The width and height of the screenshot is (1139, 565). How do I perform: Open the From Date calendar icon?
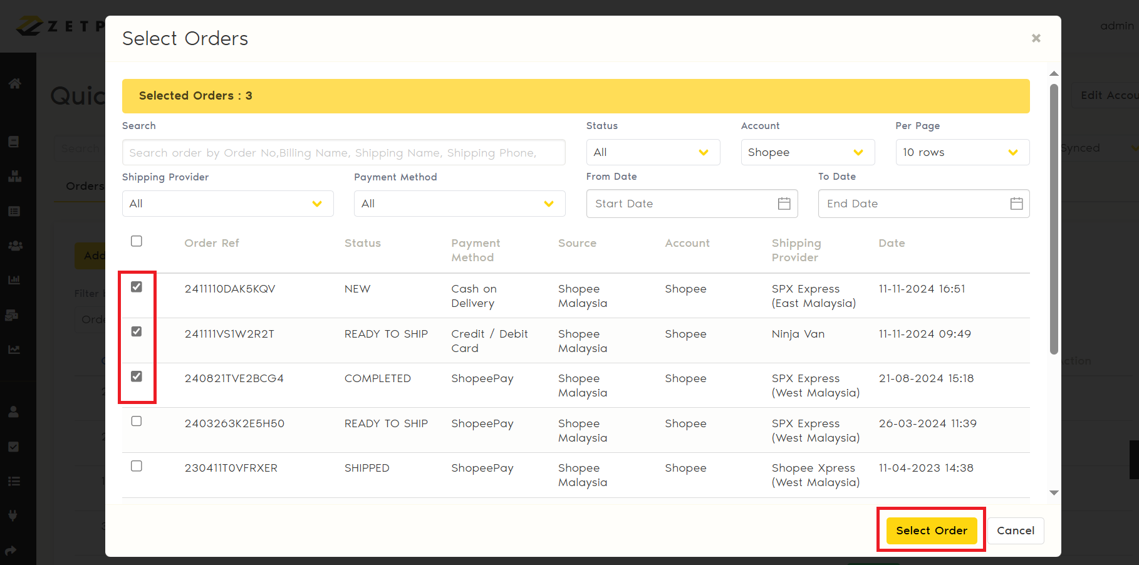pyautogui.click(x=784, y=204)
